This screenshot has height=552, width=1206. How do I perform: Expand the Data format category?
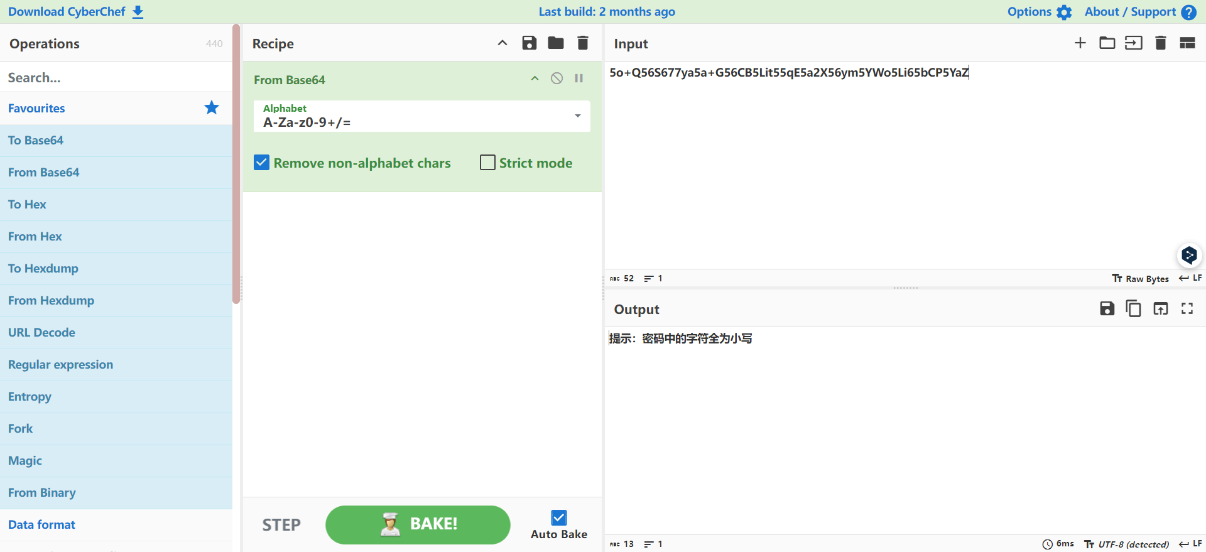pyautogui.click(x=116, y=524)
